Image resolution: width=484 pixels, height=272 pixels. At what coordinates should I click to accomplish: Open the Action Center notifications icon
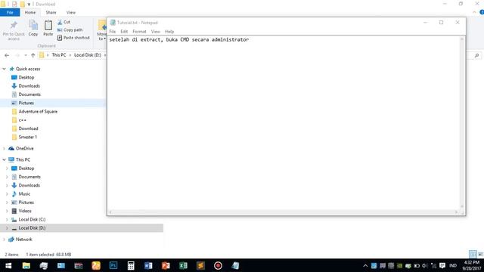(442, 266)
